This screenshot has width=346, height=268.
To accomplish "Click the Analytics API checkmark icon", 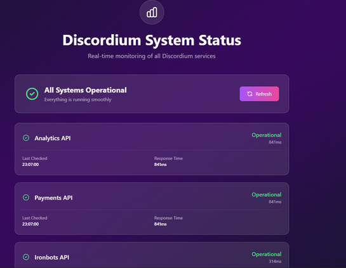I will [26, 138].
